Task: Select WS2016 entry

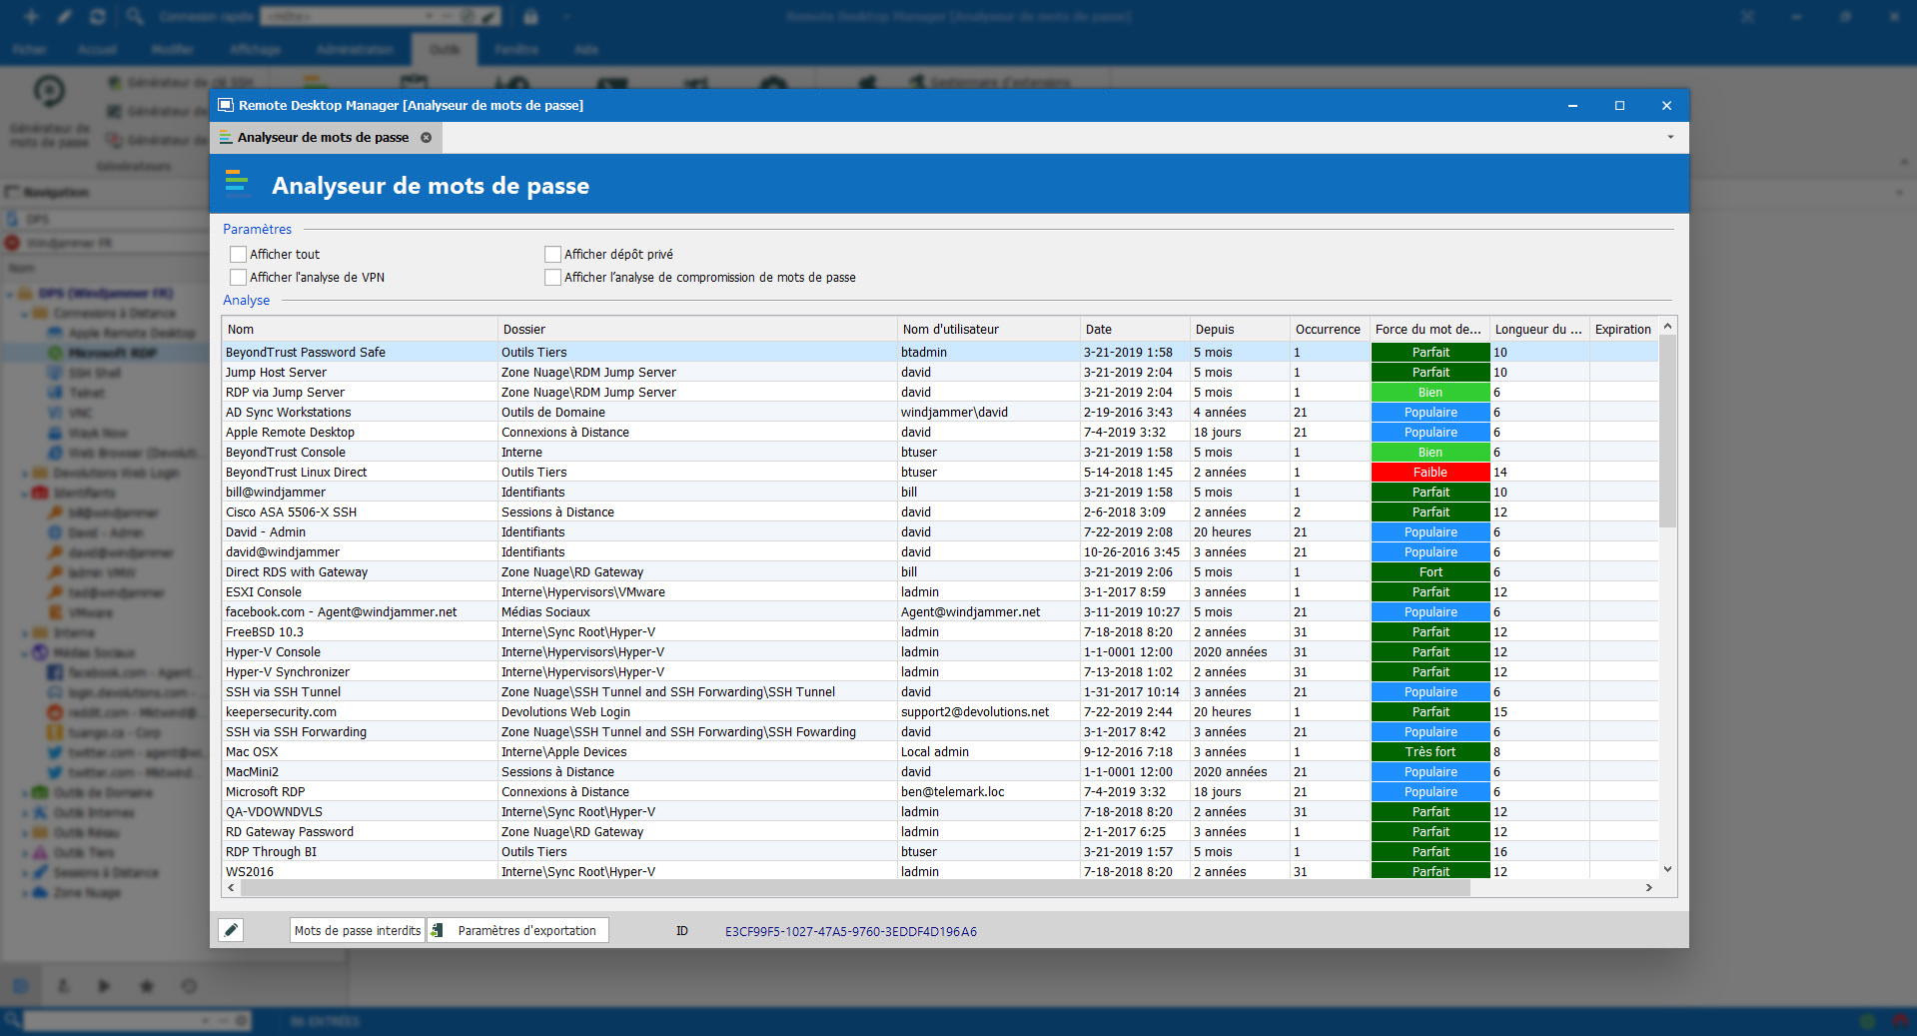Action: (x=940, y=871)
